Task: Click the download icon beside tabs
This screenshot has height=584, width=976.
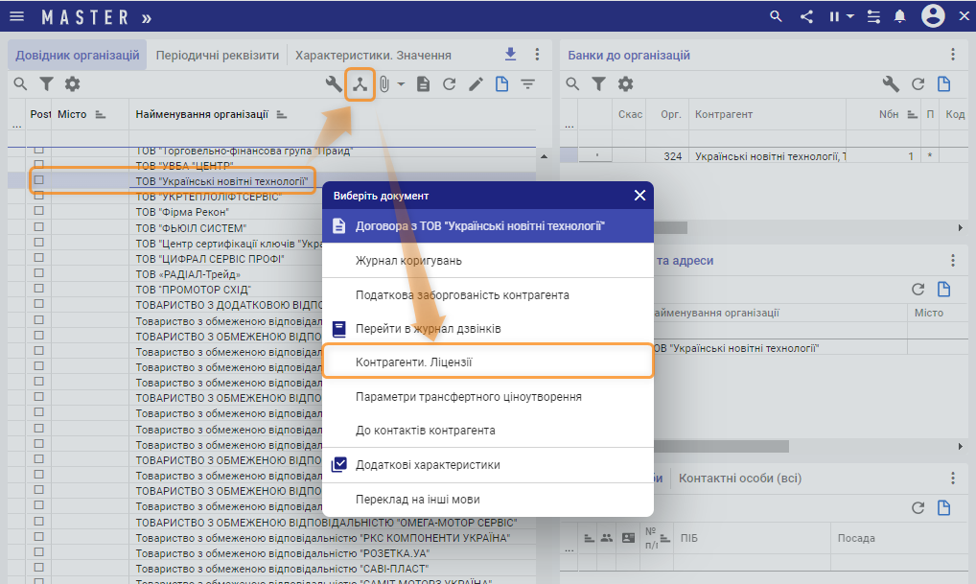Action: (x=510, y=55)
